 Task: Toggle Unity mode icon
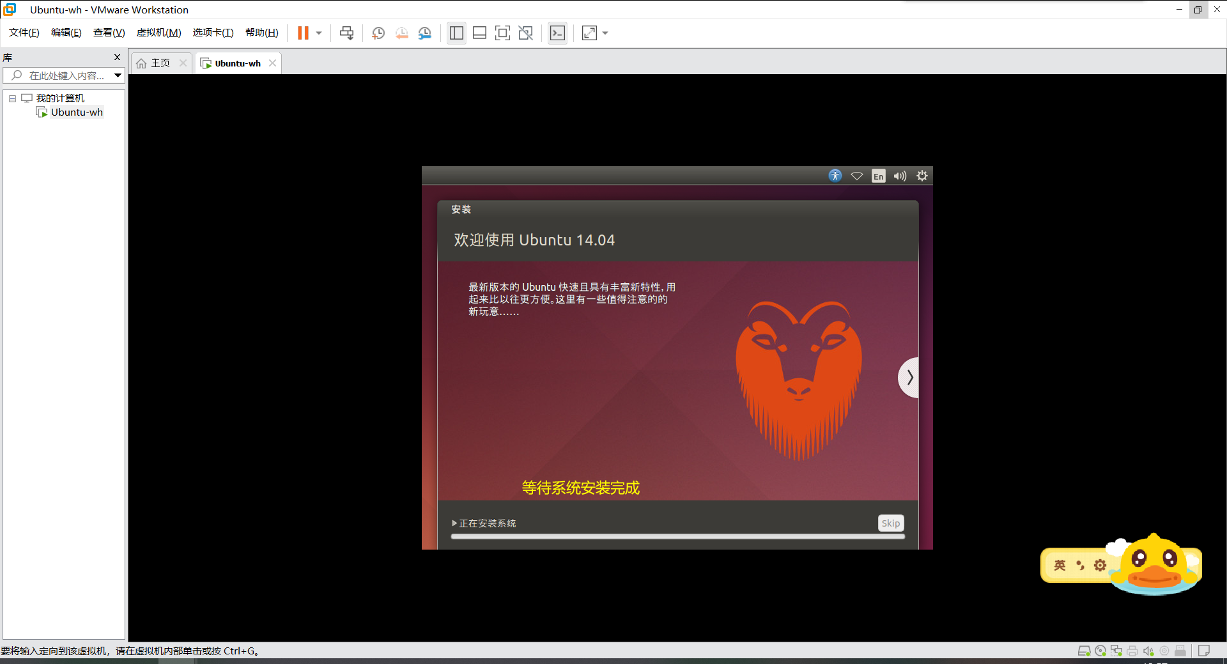[526, 33]
